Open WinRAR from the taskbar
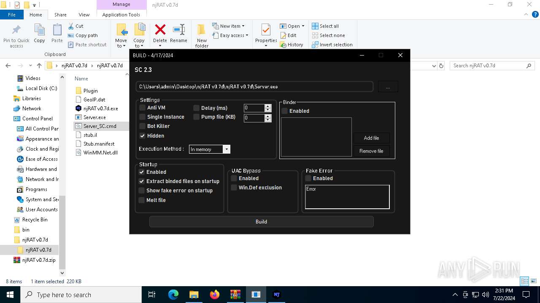540x303 pixels. pyautogui.click(x=235, y=295)
